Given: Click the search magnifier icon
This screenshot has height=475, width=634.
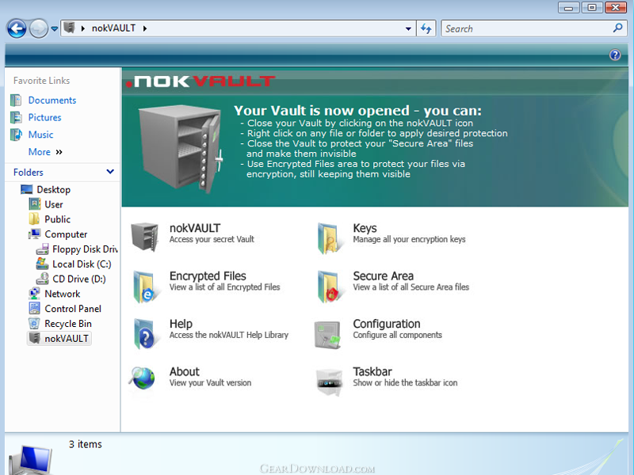Looking at the screenshot, I should pyautogui.click(x=617, y=28).
